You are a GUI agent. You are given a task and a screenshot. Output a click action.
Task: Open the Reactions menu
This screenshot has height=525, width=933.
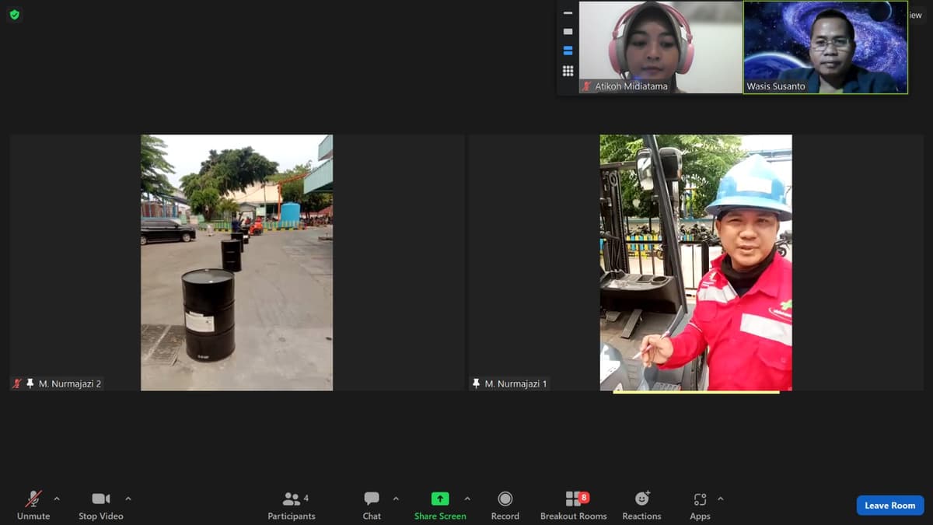pyautogui.click(x=641, y=506)
